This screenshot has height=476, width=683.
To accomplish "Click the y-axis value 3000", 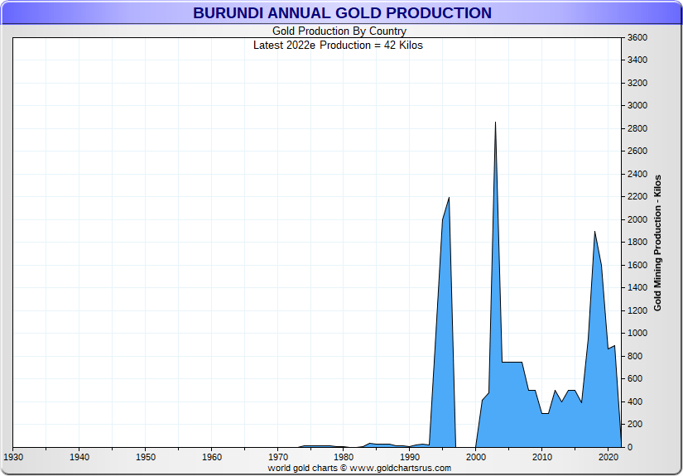I will pyautogui.click(x=637, y=105).
